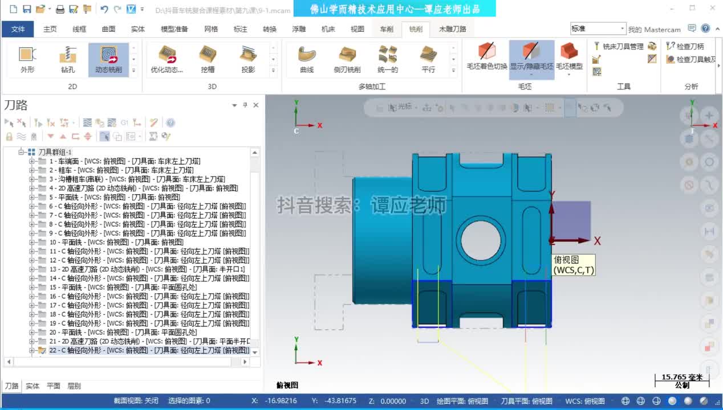The height and width of the screenshot is (410, 723).
Task: Click 检查刀具触及 tool reach check
Action: (691, 59)
